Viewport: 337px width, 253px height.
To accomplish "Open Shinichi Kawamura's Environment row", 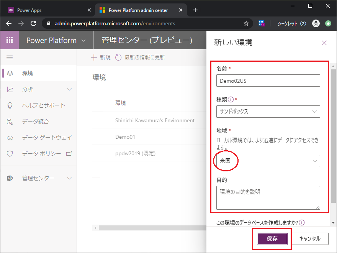I will pos(155,120).
